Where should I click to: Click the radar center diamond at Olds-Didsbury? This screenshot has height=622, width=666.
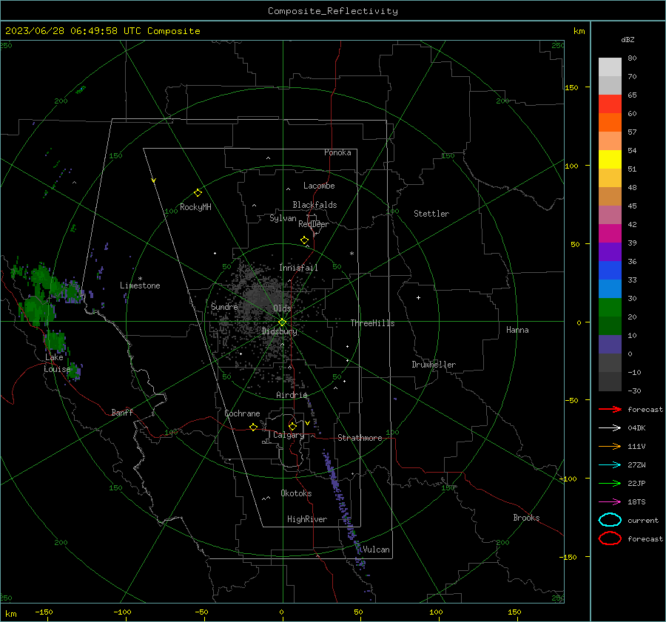click(x=283, y=322)
